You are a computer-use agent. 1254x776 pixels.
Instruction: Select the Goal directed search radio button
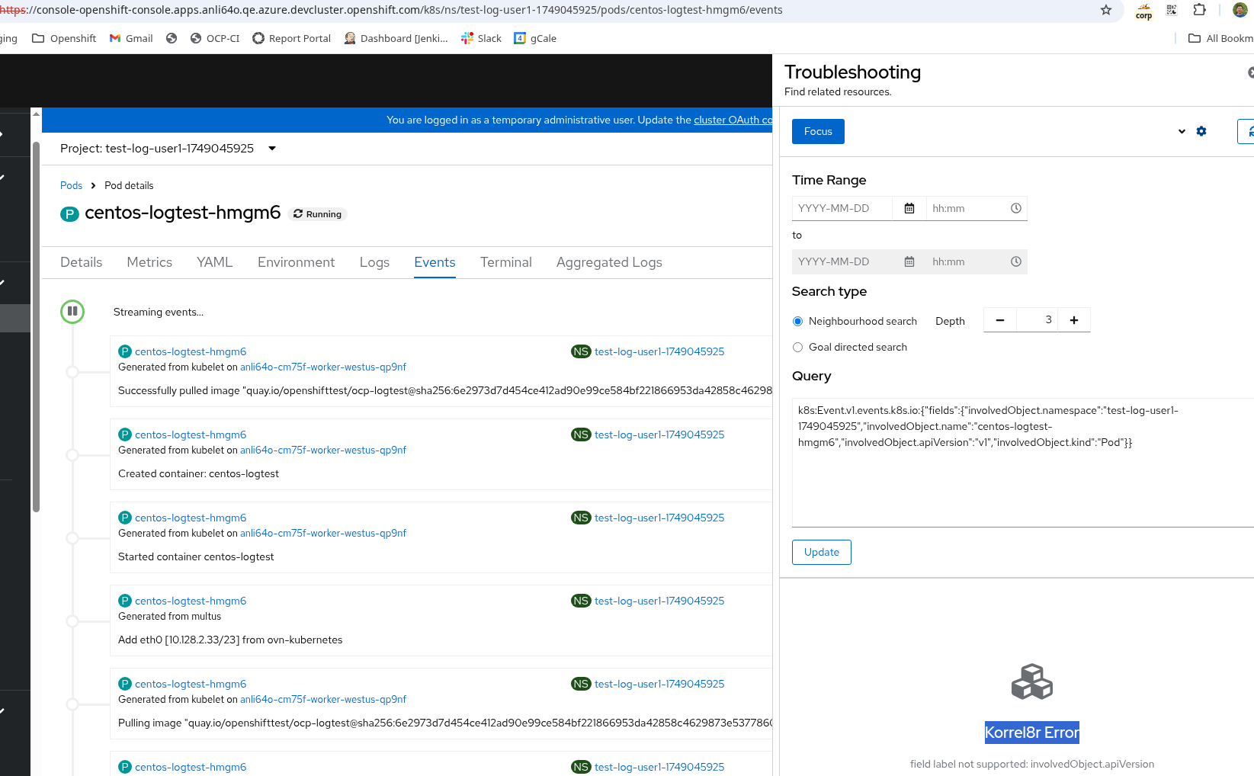pyautogui.click(x=798, y=348)
